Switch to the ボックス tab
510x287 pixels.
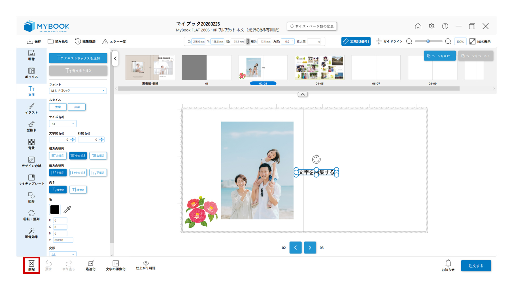point(31,73)
